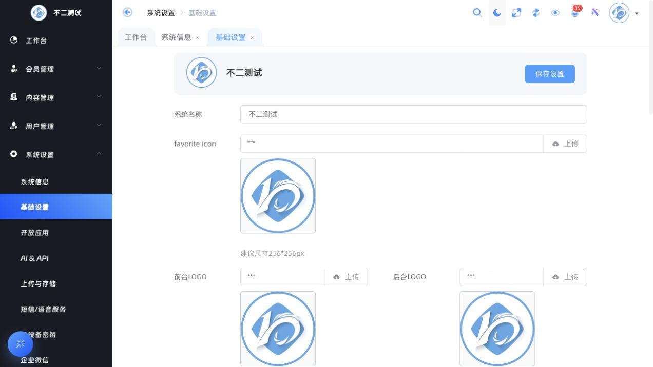This screenshot has height=367, width=653.
Task: Close the 基础设置 tab
Action: (x=252, y=38)
